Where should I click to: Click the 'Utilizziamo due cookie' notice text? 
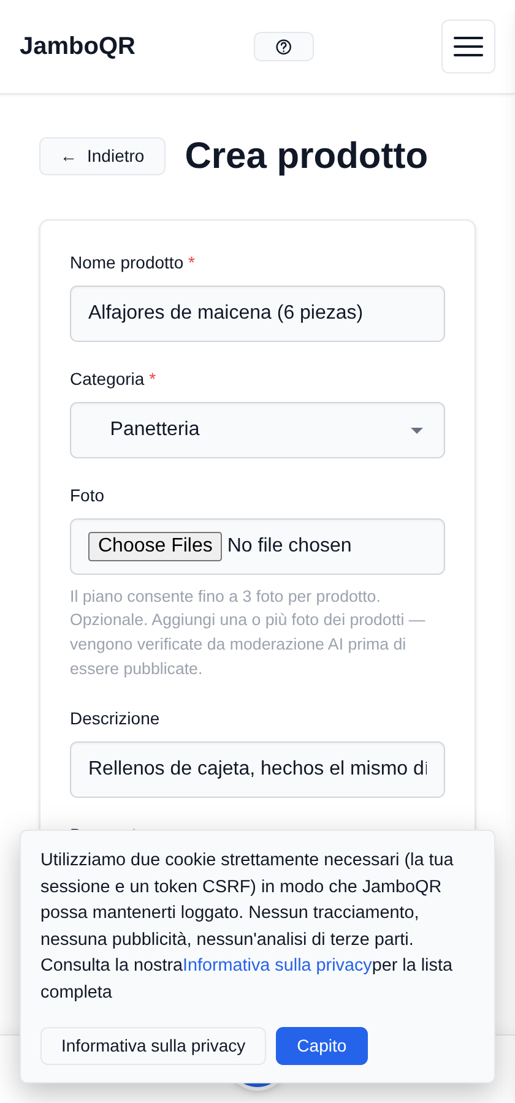pos(246,925)
